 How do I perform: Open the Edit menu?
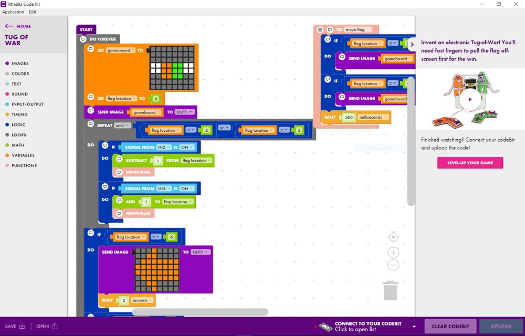click(33, 12)
